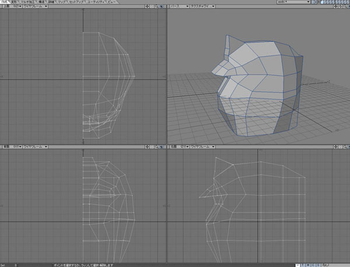Click the zoom magnifier icon in the top (上面) viewport
Screen dimensions: 350x267
[x=157, y=7]
